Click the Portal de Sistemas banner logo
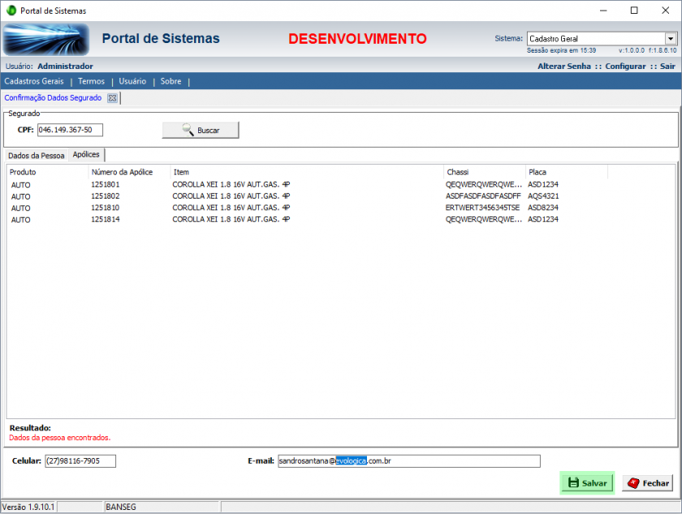The image size is (682, 514). pyautogui.click(x=45, y=39)
